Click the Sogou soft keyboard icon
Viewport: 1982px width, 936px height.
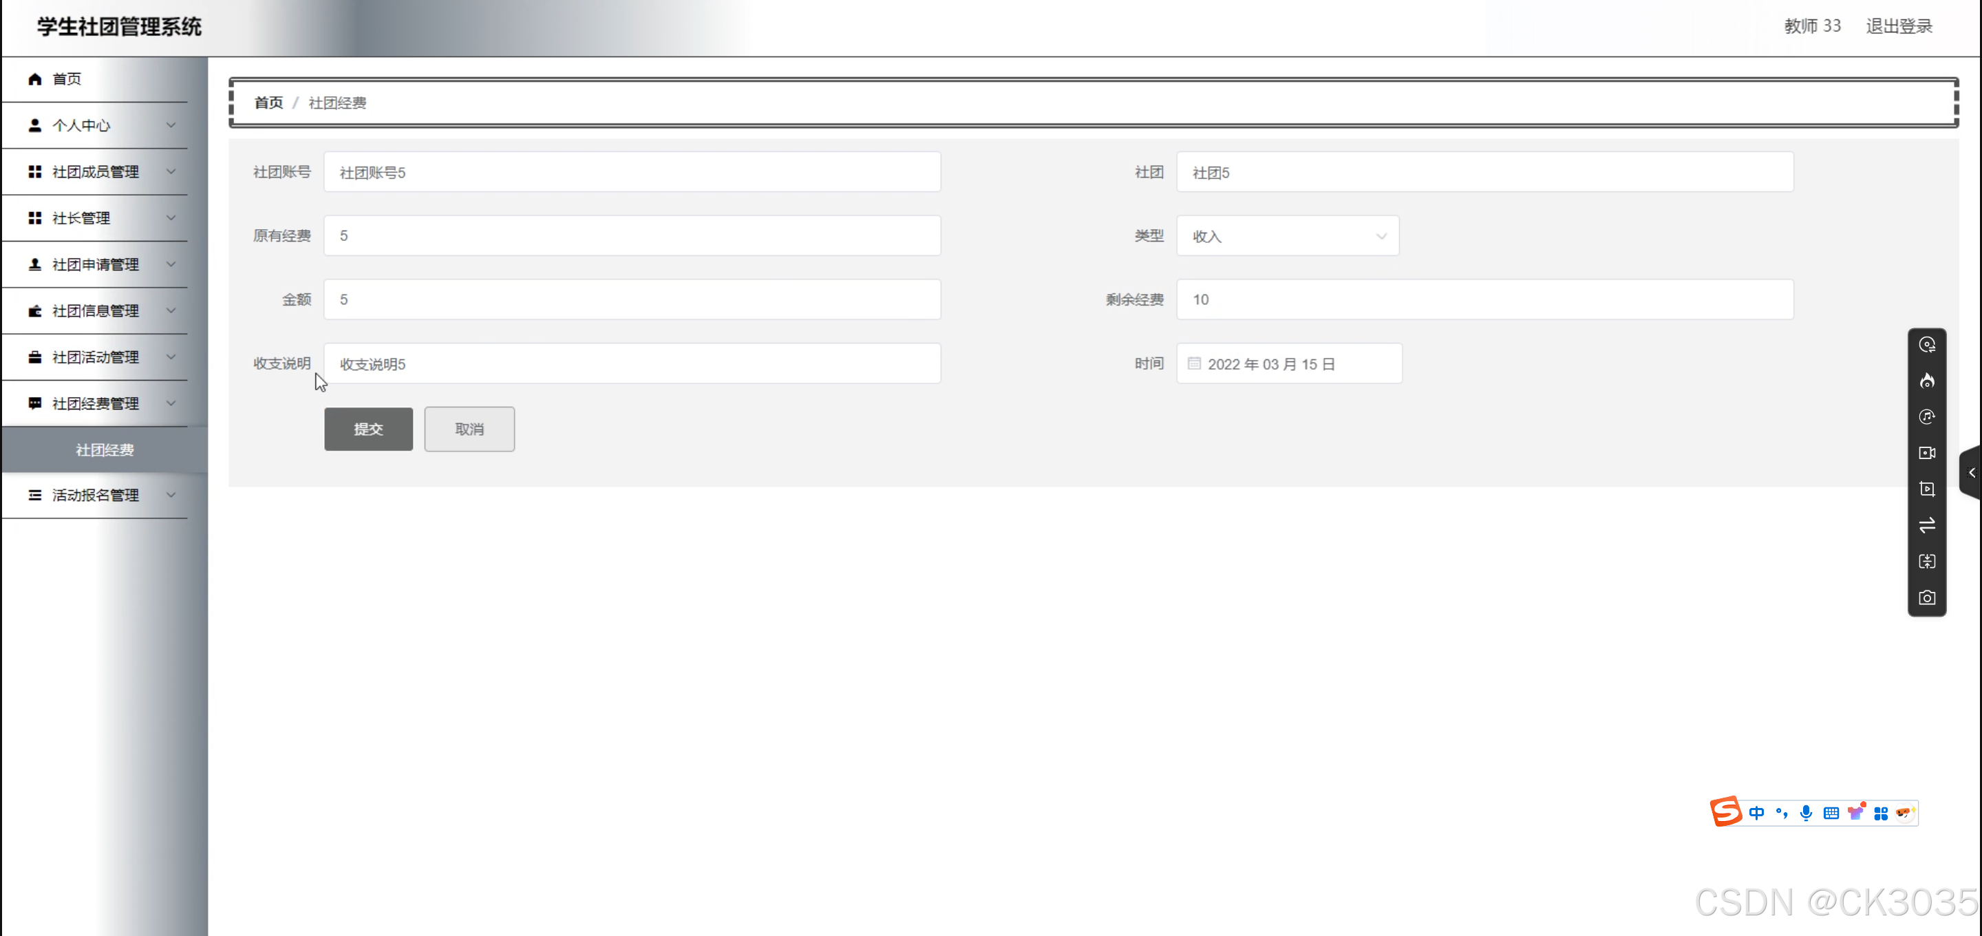coord(1831,813)
